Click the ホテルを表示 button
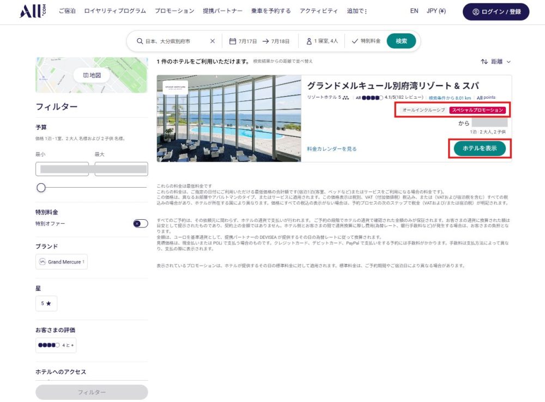This screenshot has height=402, width=545. coord(480,148)
